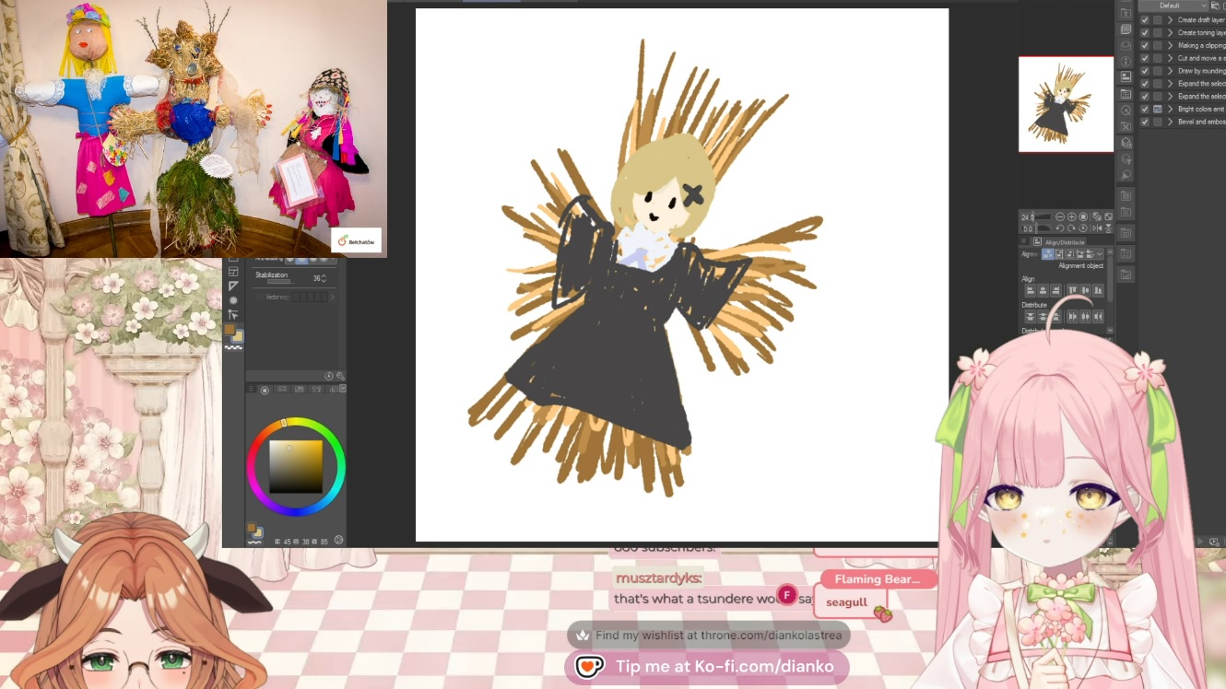This screenshot has width=1226, height=689.
Task: Click the Flaming Bear chat name tag
Action: pos(878,579)
